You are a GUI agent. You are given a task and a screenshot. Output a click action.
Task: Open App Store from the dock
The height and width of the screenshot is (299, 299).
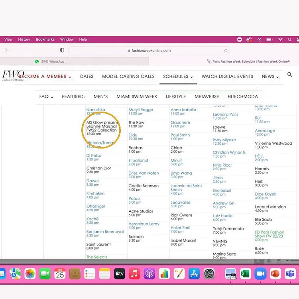pyautogui.click(x=194, y=273)
